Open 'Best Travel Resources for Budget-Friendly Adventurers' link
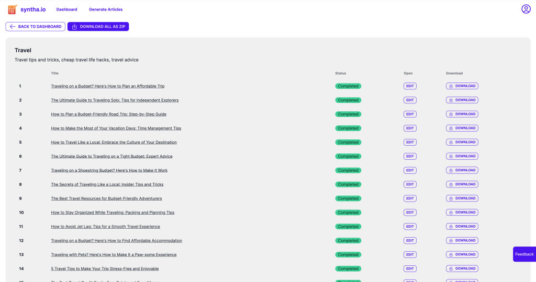The height and width of the screenshot is (282, 536). 106,198
